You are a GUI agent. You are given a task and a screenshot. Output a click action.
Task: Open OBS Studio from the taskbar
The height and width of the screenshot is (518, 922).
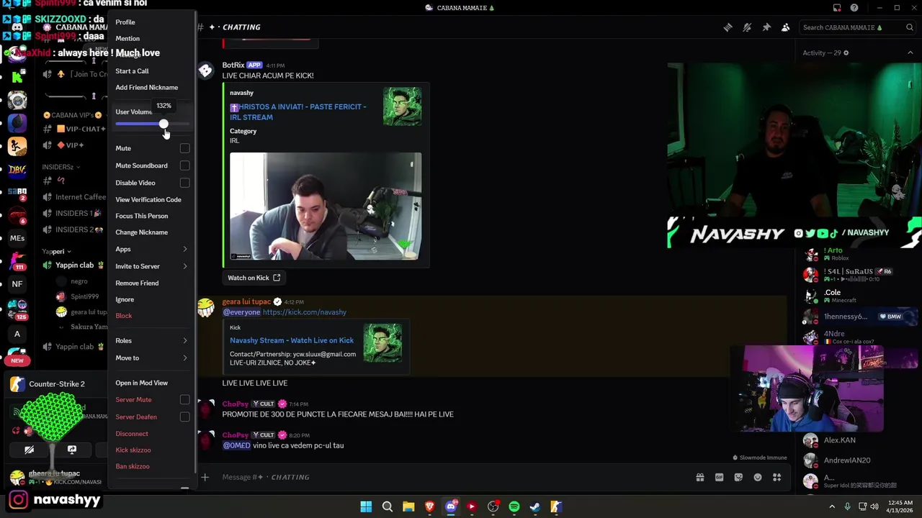click(x=493, y=506)
